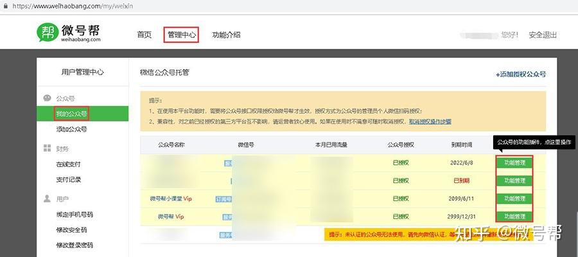Open 修改安全码 sidebar item
The image size is (578, 257).
pos(71,230)
